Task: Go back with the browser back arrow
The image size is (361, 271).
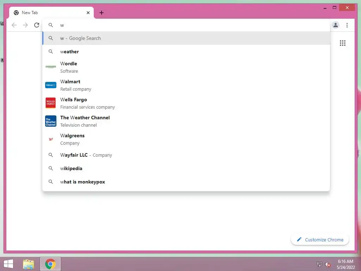Action: click(14, 25)
